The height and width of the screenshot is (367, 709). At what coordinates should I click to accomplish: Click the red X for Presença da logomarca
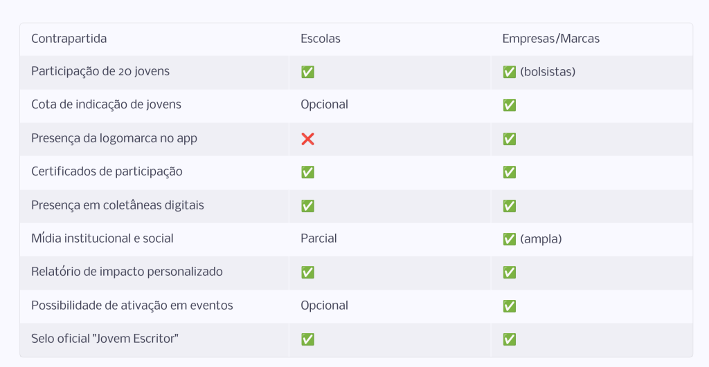click(307, 139)
